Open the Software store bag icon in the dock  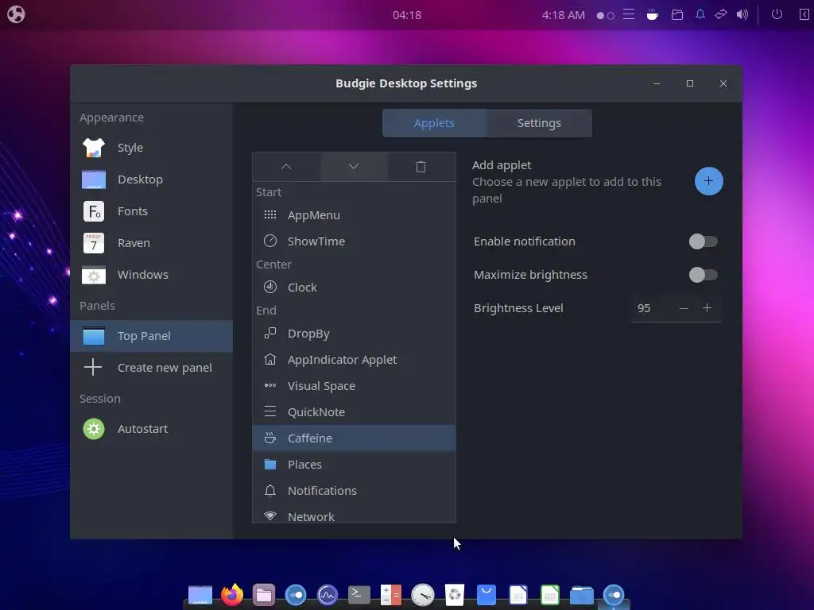(x=486, y=595)
